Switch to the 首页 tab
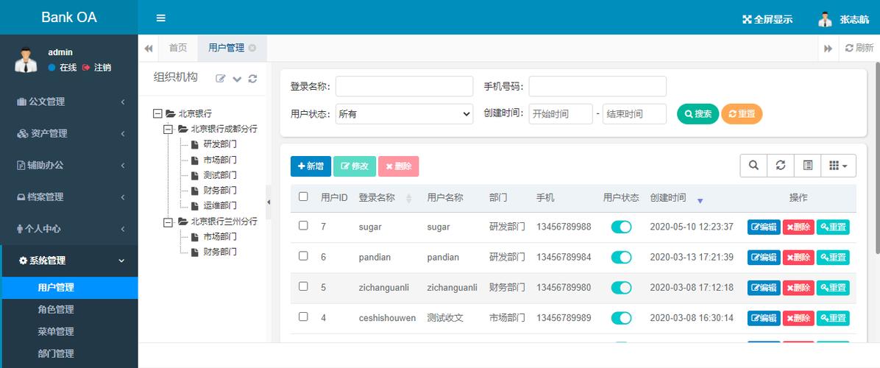Screen dimensions: 880x368 pyautogui.click(x=178, y=49)
